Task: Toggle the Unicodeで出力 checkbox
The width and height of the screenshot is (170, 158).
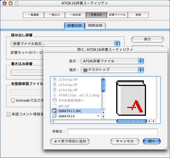Action: 13,100
